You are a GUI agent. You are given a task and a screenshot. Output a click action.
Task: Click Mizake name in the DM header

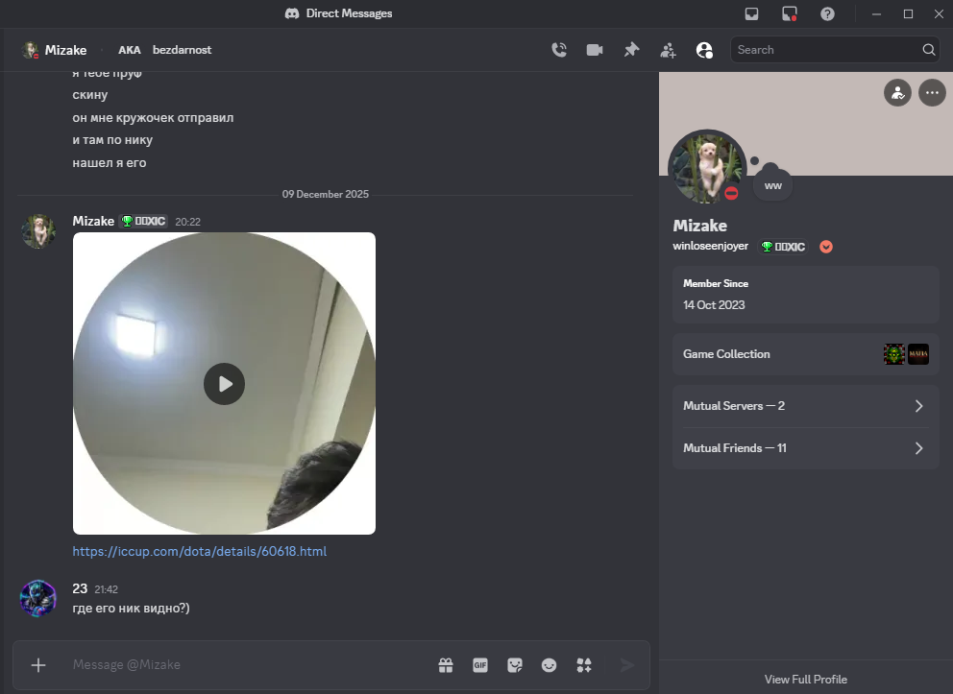[65, 50]
